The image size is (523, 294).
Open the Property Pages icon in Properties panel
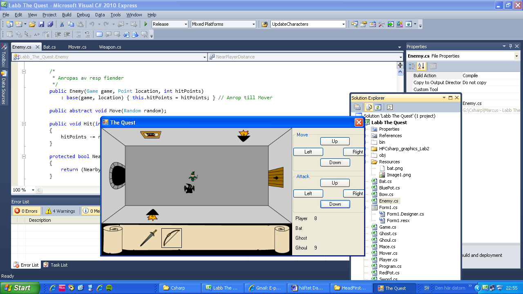click(x=433, y=66)
